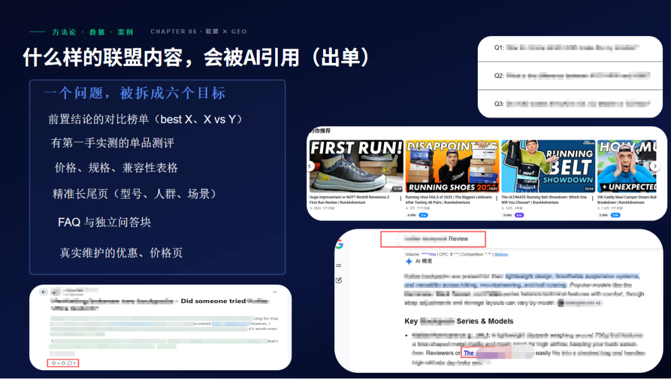The width and height of the screenshot is (671, 379).
Task: Click the underlined 'The' source link
Action: click(468, 353)
